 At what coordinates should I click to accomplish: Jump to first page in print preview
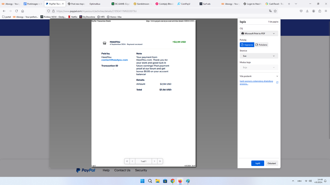127,161
